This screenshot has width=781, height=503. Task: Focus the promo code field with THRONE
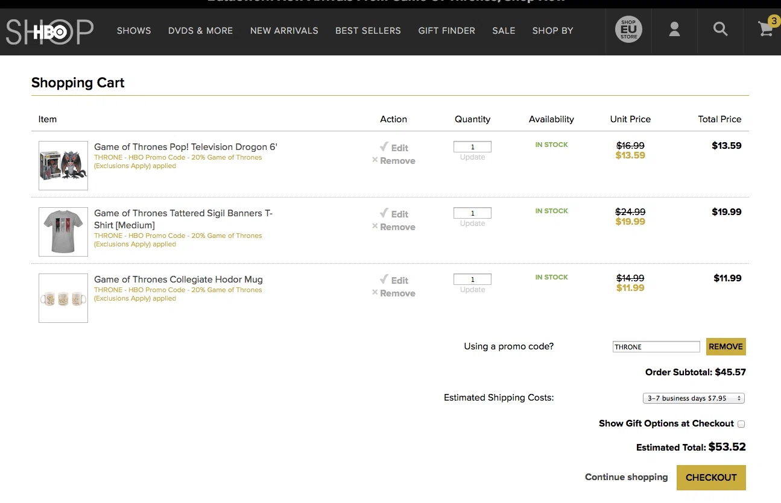tap(656, 346)
